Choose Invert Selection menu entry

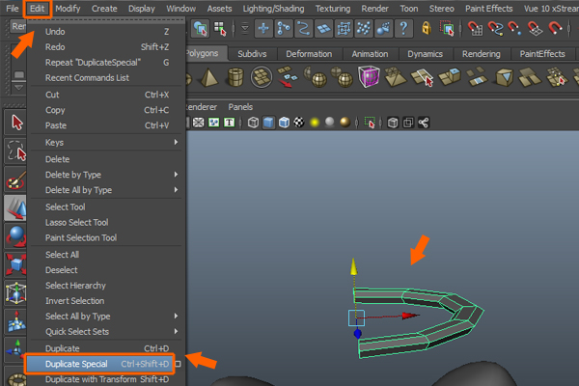tap(106, 301)
